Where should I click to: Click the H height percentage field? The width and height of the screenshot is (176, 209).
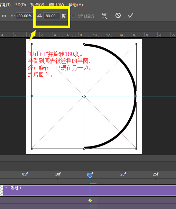coord(25,16)
